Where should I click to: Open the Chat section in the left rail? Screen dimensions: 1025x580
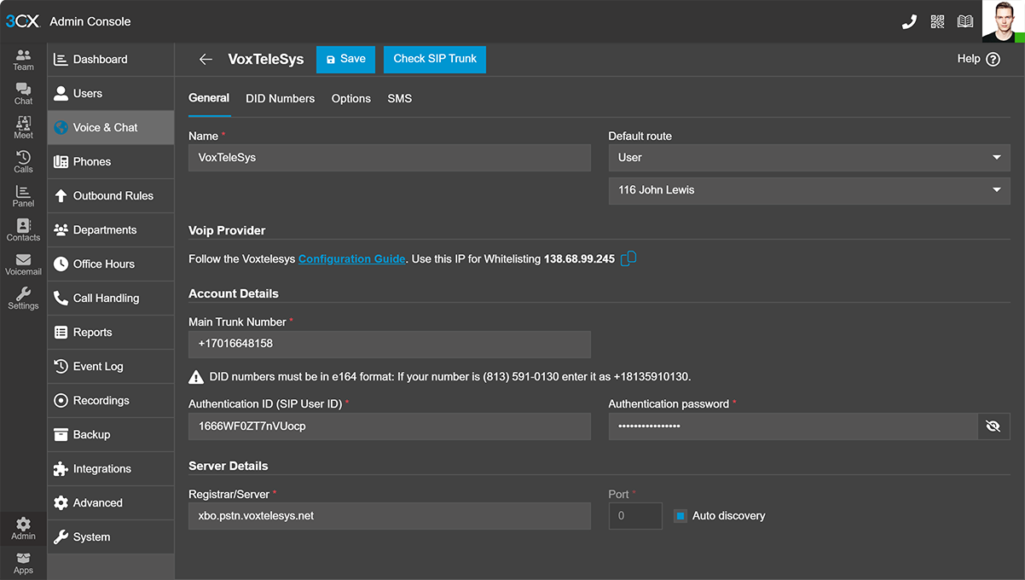coord(23,94)
